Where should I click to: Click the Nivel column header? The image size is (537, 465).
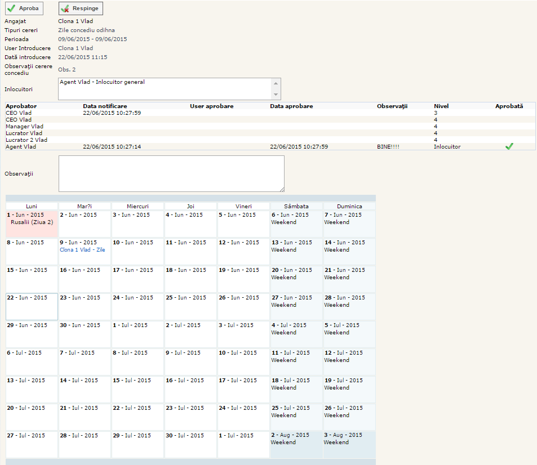(x=441, y=106)
